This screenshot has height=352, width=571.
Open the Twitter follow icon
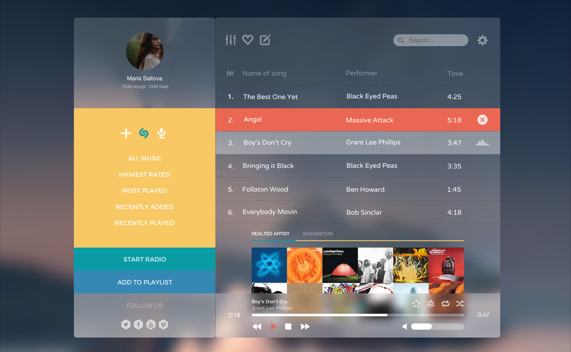(125, 324)
